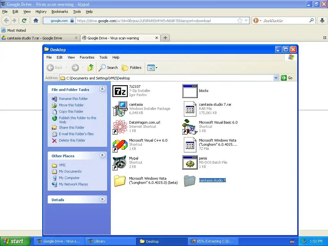Open the browser URL history dropdown
The width and height of the screenshot is (328, 246).
click(246, 21)
